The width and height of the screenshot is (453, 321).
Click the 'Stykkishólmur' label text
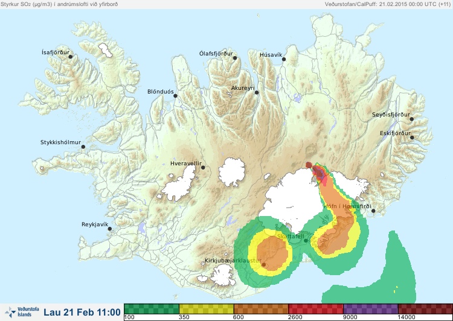coord(60,142)
